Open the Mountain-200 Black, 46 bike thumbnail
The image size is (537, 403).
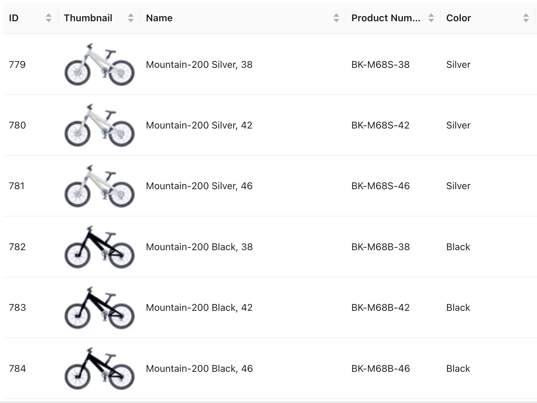99,368
